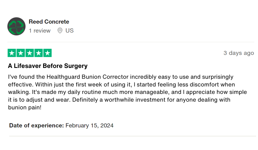Click the "bunion pain!" closing line

pos(25,107)
